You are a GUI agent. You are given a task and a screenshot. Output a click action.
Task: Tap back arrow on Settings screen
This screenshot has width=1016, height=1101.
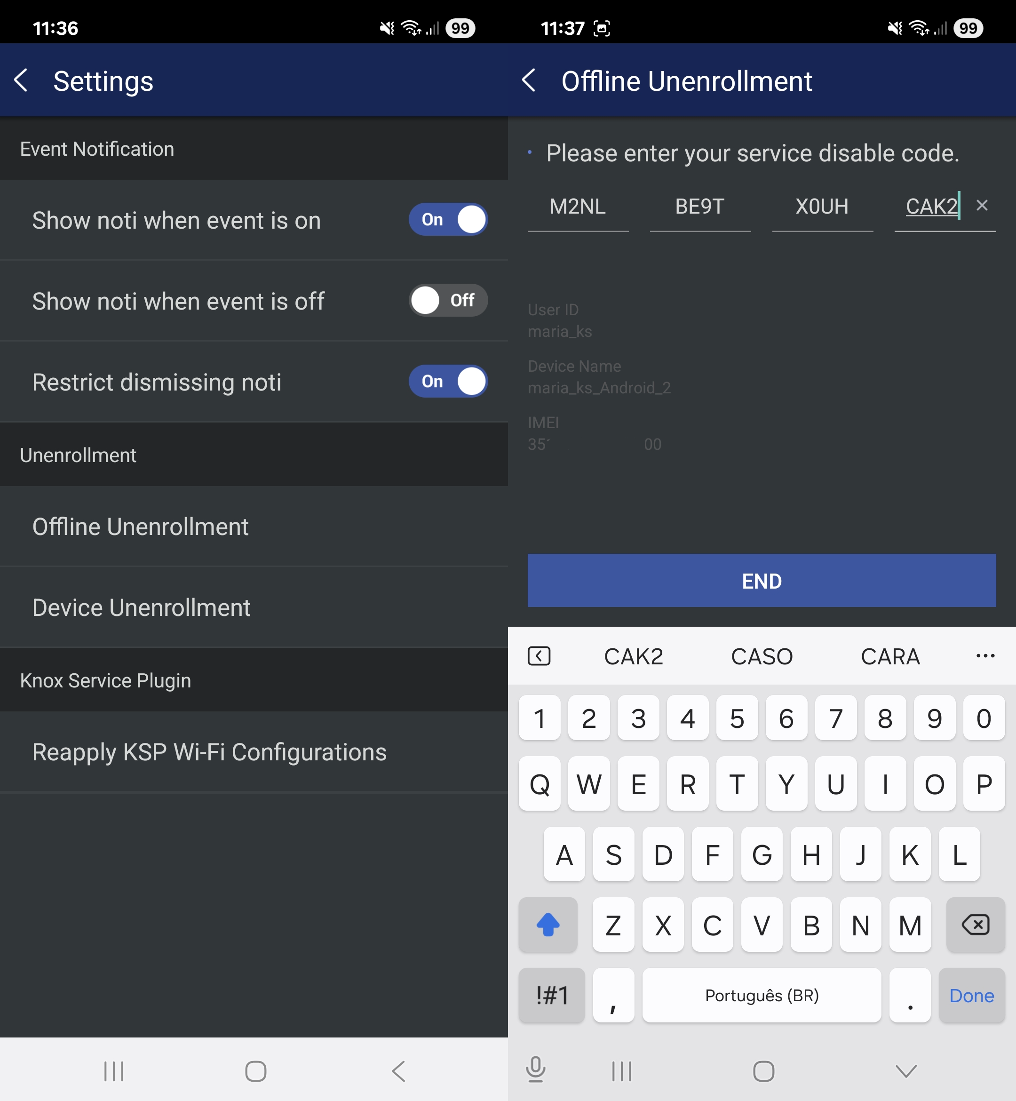tap(21, 81)
